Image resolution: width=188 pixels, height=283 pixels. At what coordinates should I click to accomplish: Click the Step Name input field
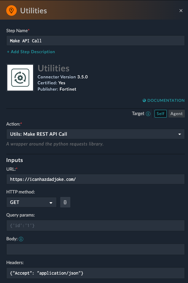(95, 41)
